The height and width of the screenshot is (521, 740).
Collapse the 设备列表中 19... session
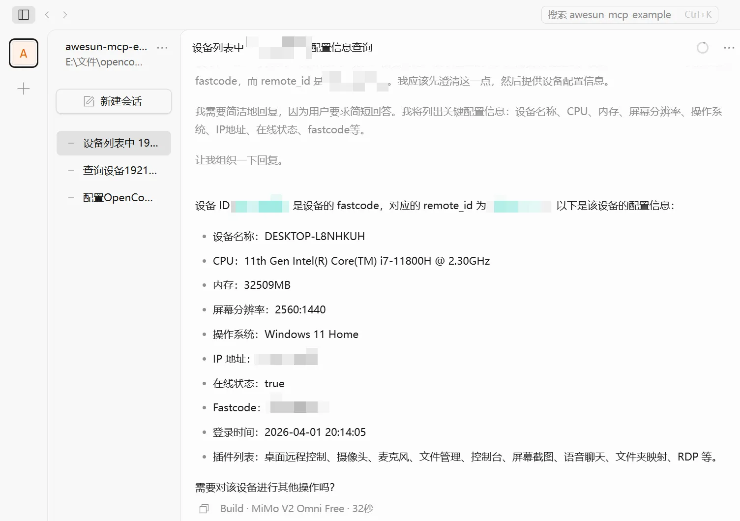pyautogui.click(x=71, y=143)
